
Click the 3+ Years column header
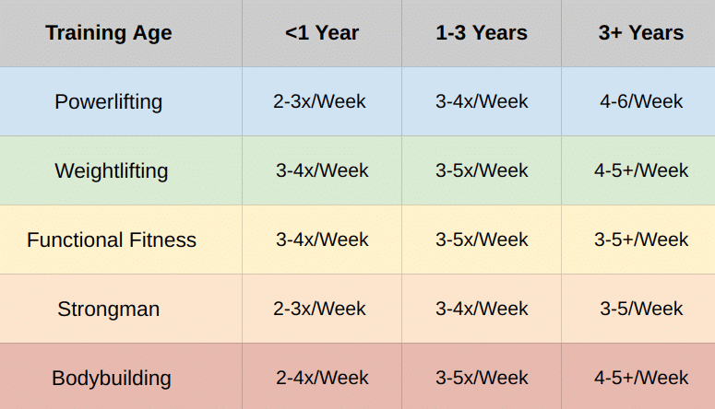point(638,33)
